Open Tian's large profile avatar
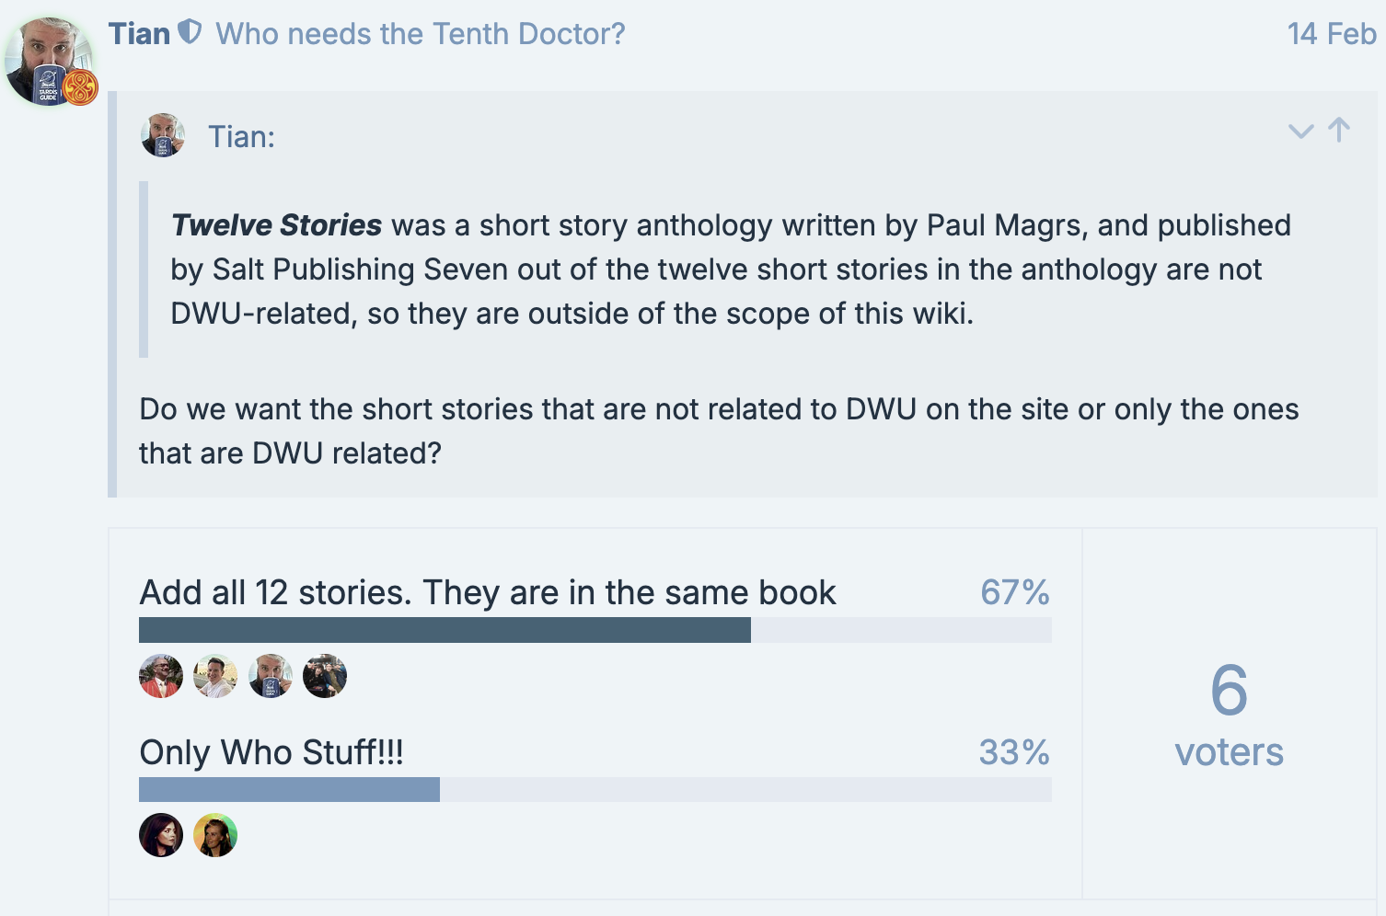The height and width of the screenshot is (916, 1386). [50, 61]
